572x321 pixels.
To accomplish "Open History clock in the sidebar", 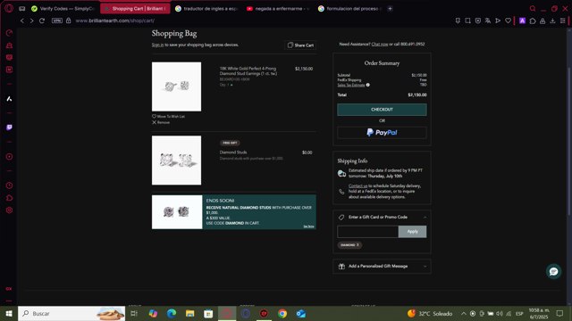I will (9, 185).
